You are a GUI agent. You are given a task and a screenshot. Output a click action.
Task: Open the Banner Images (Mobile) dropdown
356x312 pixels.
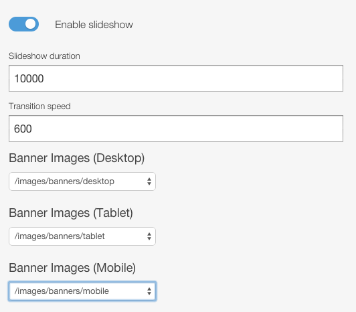pos(82,291)
